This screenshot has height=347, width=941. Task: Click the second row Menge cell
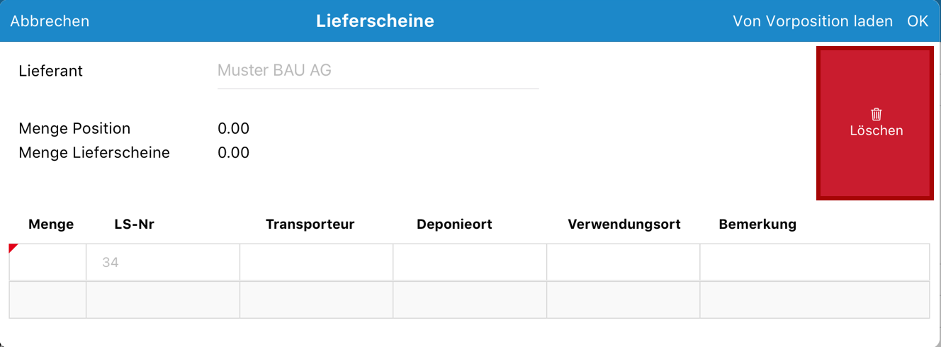click(x=48, y=300)
